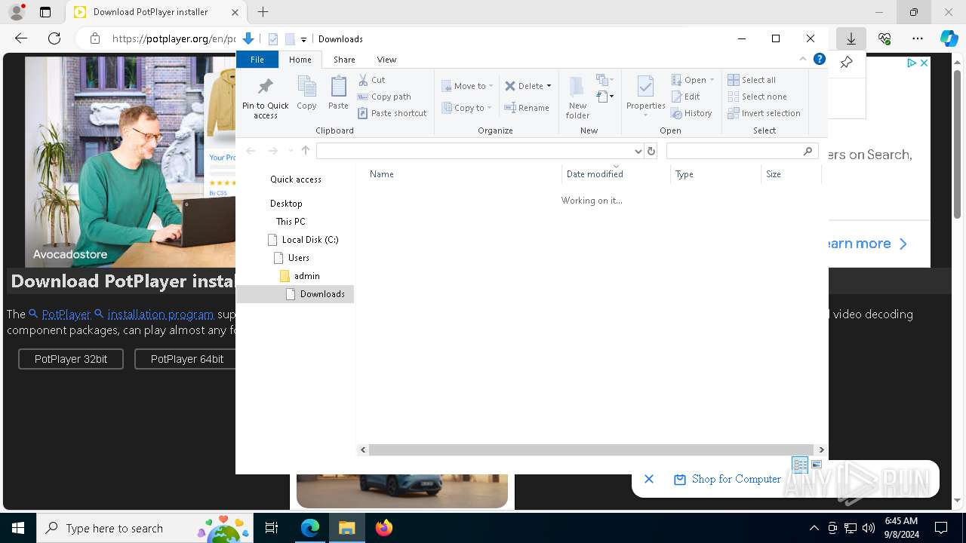Open address bar history dropdown

(x=638, y=151)
